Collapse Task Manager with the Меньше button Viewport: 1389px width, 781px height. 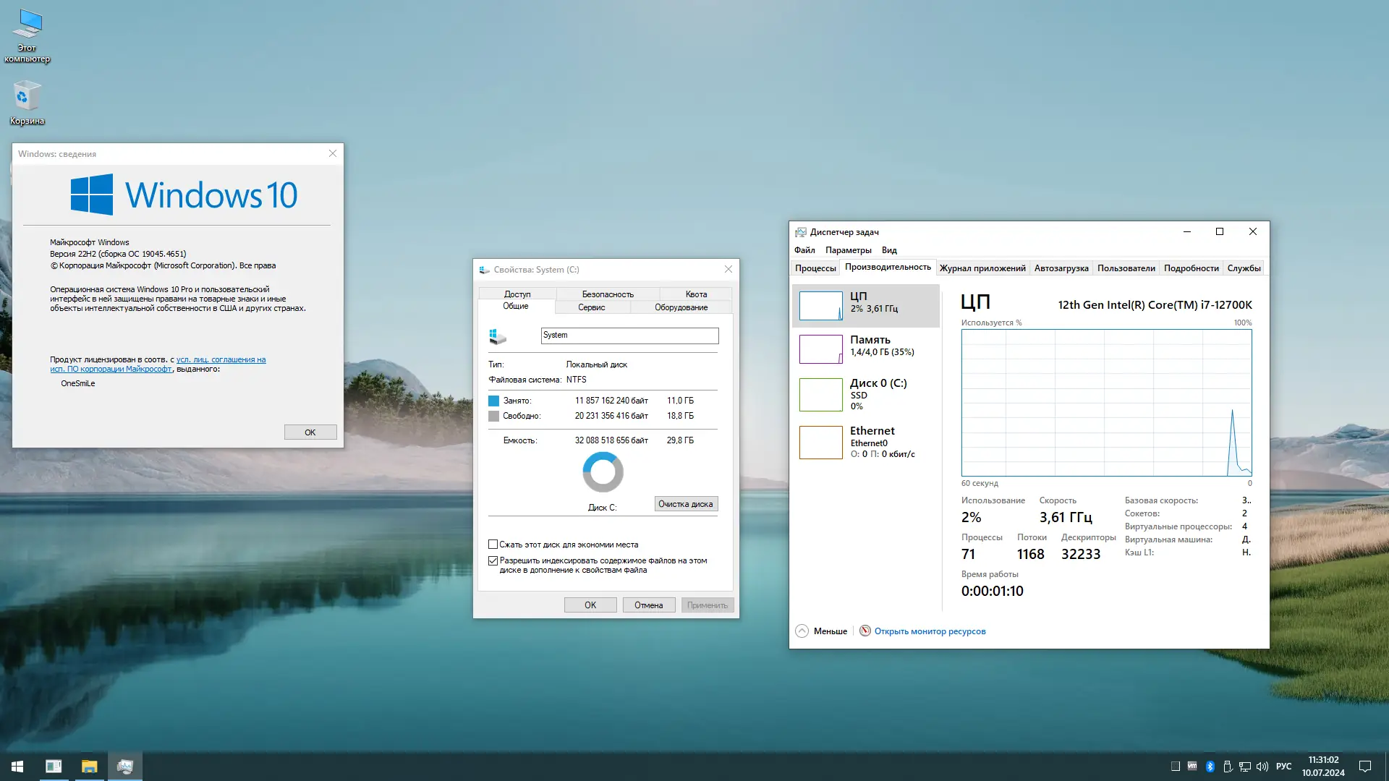[822, 631]
